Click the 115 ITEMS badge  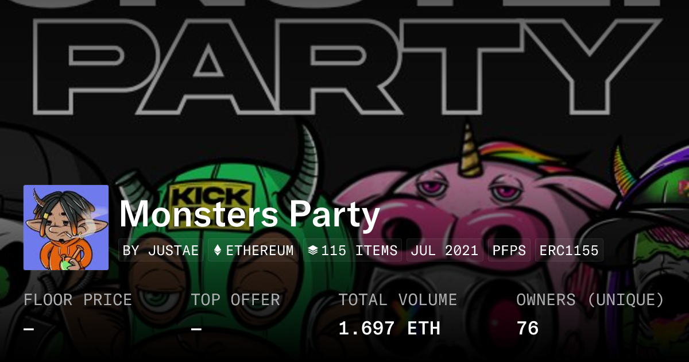[353, 251]
